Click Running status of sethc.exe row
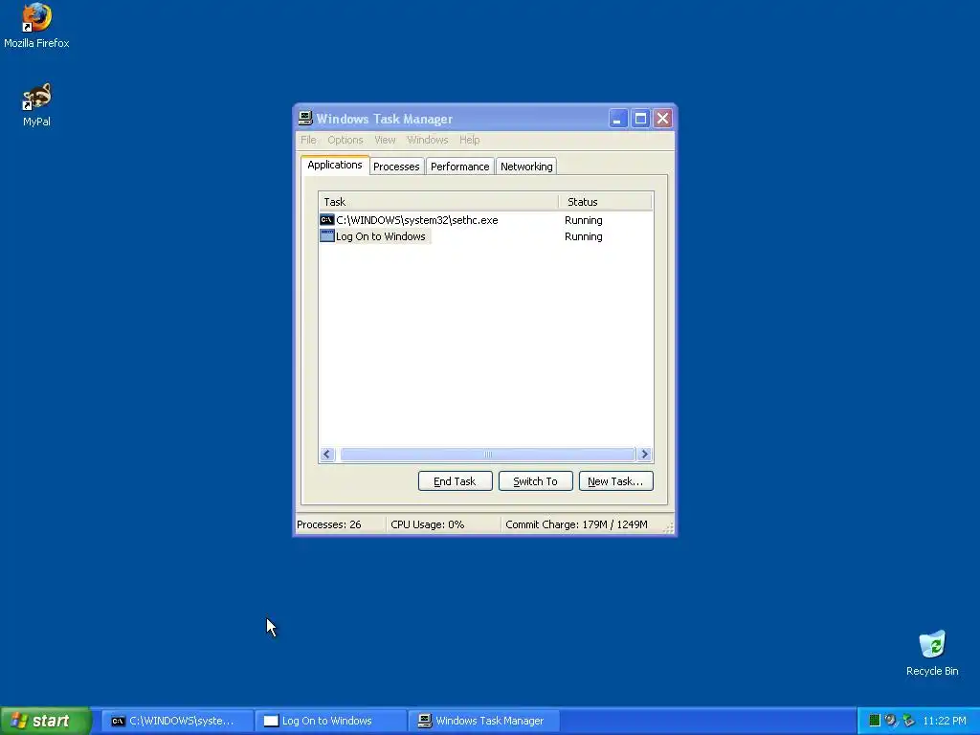The width and height of the screenshot is (980, 735). 583,220
